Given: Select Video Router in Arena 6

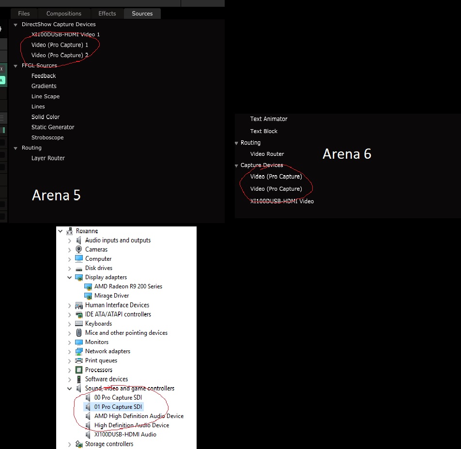Looking at the screenshot, I should [267, 154].
